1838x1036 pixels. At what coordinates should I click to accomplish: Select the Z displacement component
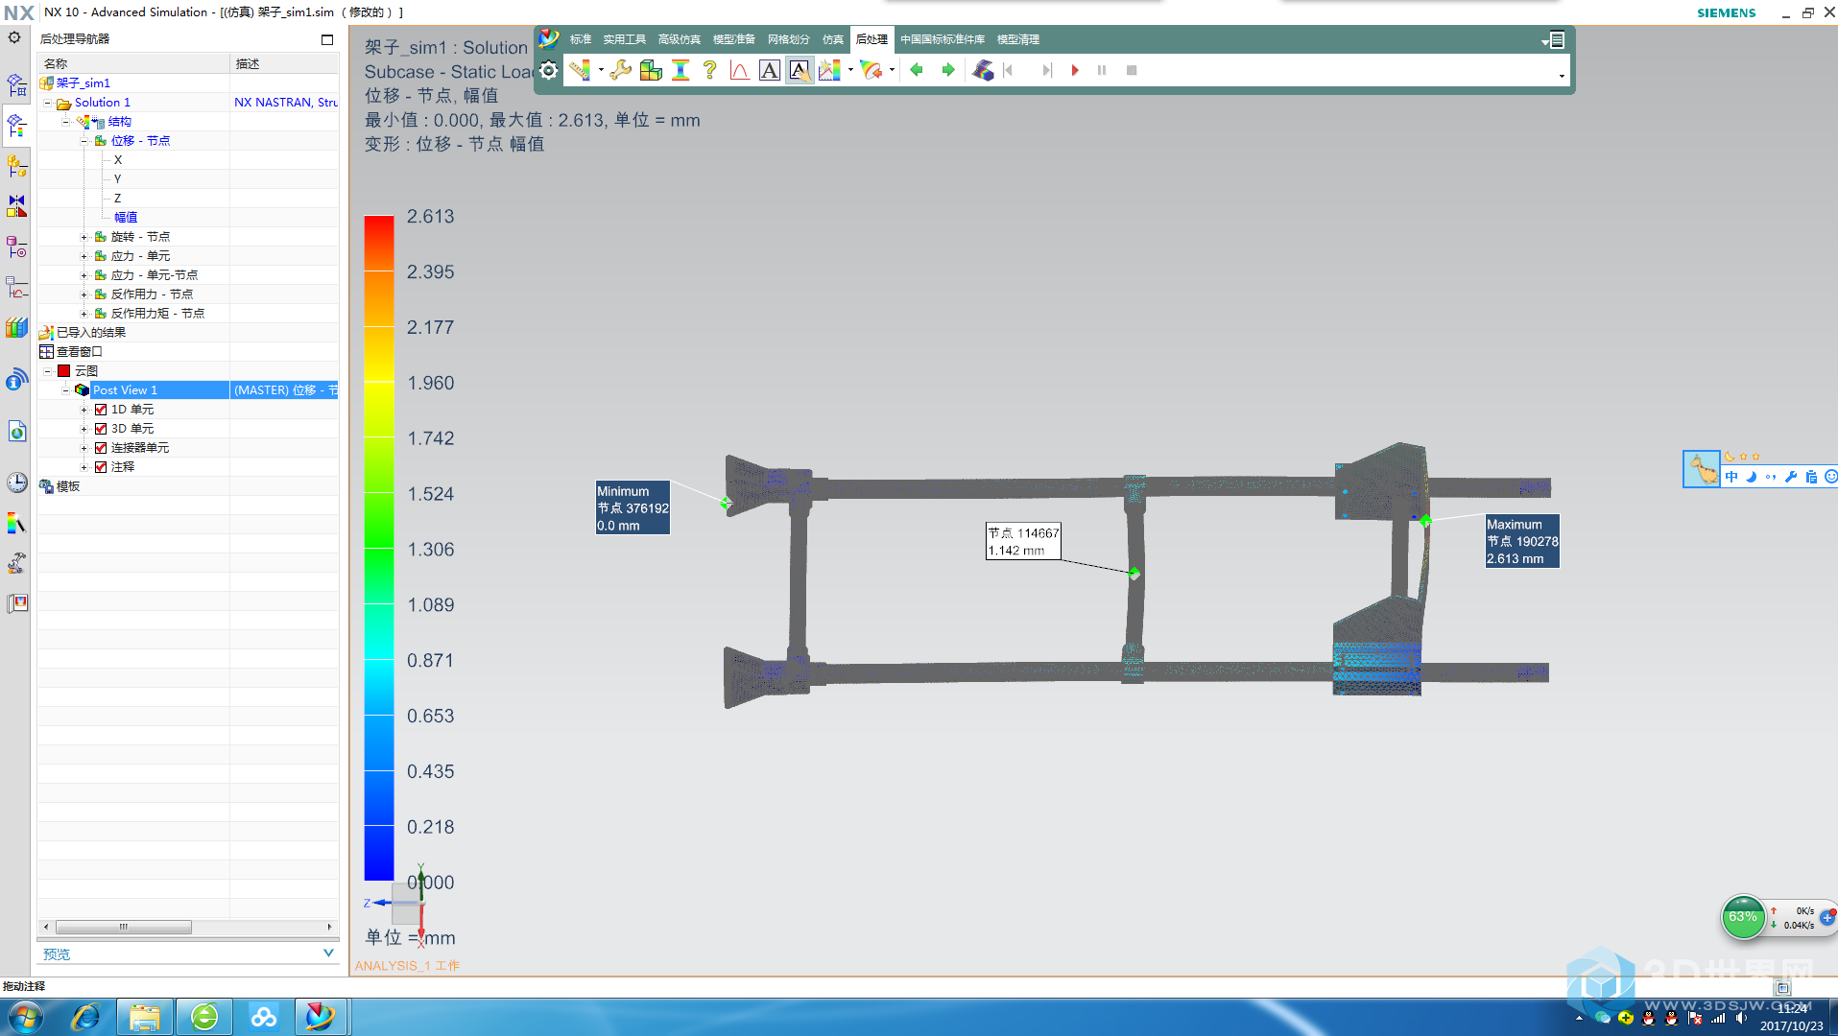tap(118, 199)
